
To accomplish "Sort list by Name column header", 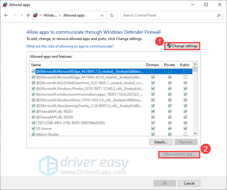I will [x=86, y=65].
